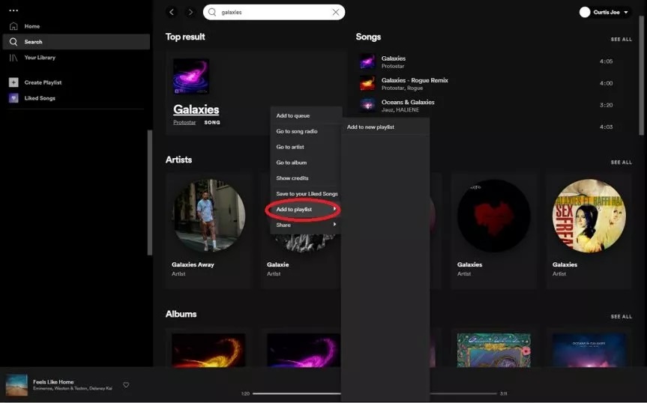
Task: Open Search in the sidebar
Action: tap(76, 42)
